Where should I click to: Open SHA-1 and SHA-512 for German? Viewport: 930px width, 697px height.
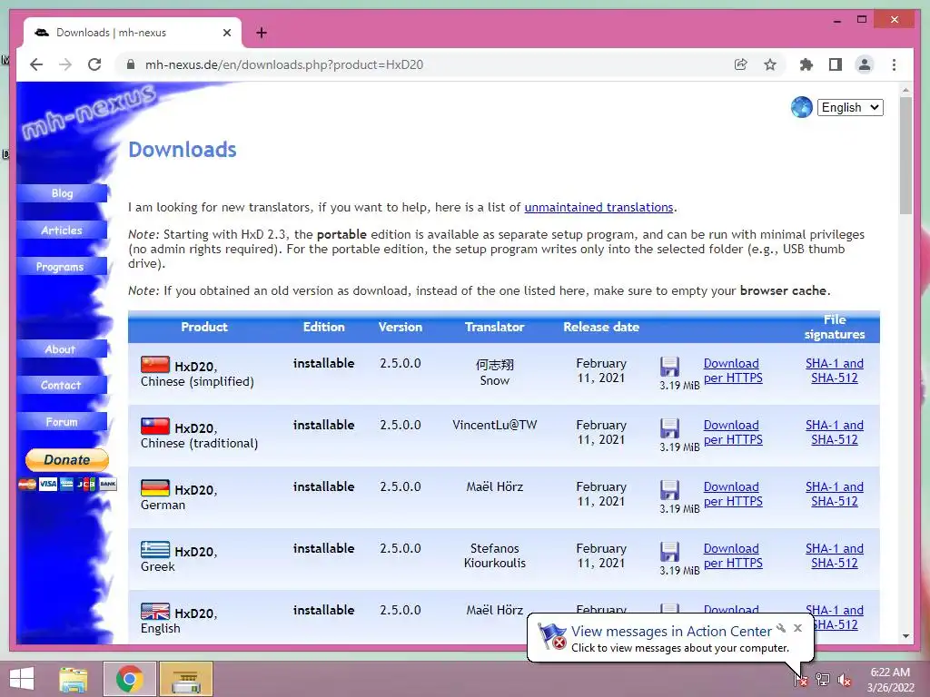click(x=835, y=494)
